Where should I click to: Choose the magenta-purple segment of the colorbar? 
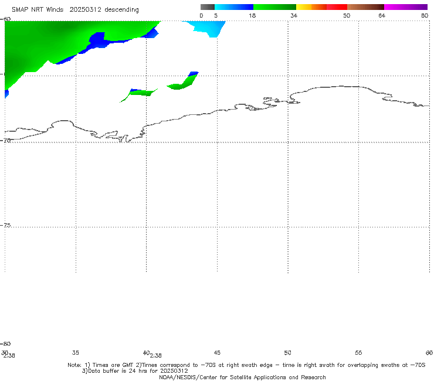[406, 7]
